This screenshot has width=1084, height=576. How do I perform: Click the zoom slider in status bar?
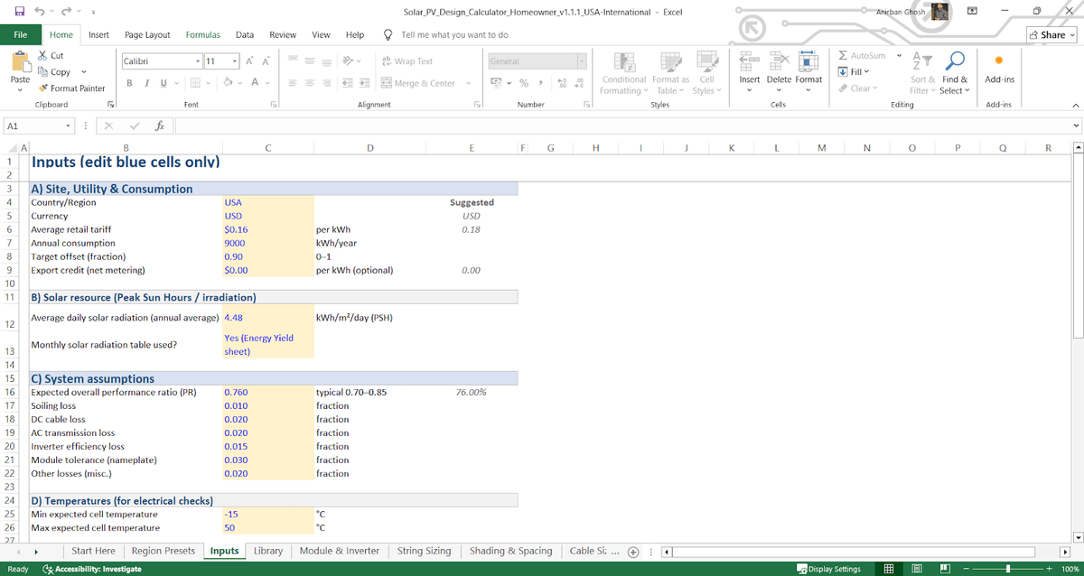1008,570
